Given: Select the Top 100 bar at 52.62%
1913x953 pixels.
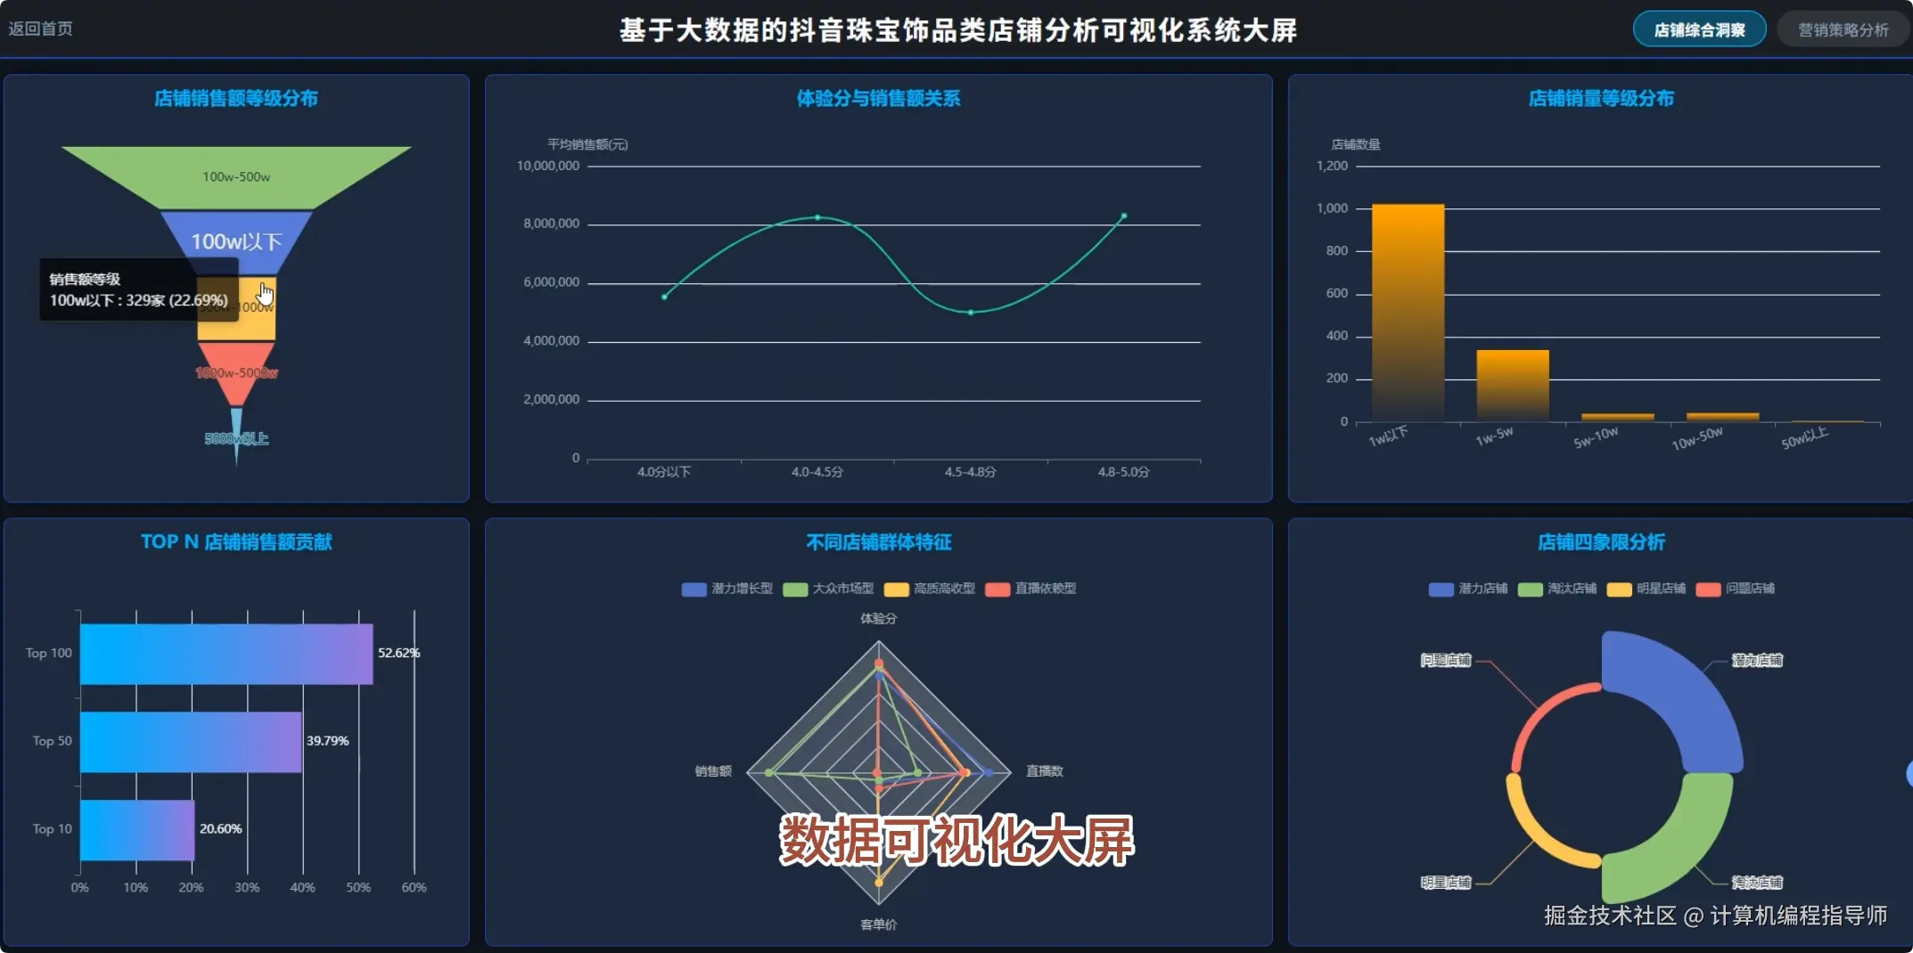Looking at the screenshot, I should 226,654.
